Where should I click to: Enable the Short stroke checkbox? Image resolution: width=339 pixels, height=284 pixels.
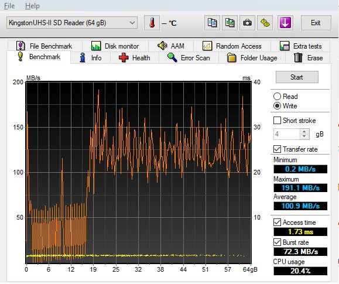[277, 121]
